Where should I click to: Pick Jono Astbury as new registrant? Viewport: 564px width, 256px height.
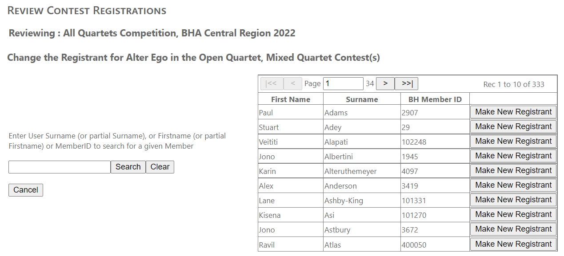513,229
